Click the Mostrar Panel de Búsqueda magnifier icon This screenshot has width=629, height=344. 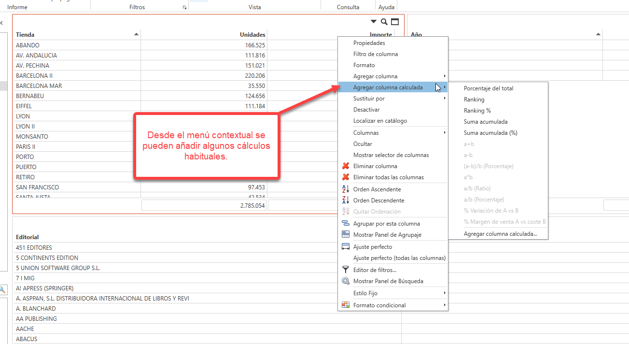pyautogui.click(x=345, y=281)
